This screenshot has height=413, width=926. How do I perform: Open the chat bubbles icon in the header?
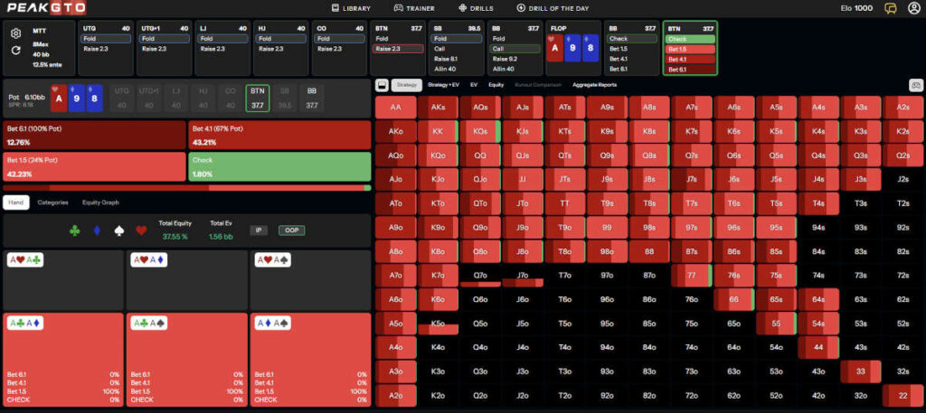[x=890, y=8]
